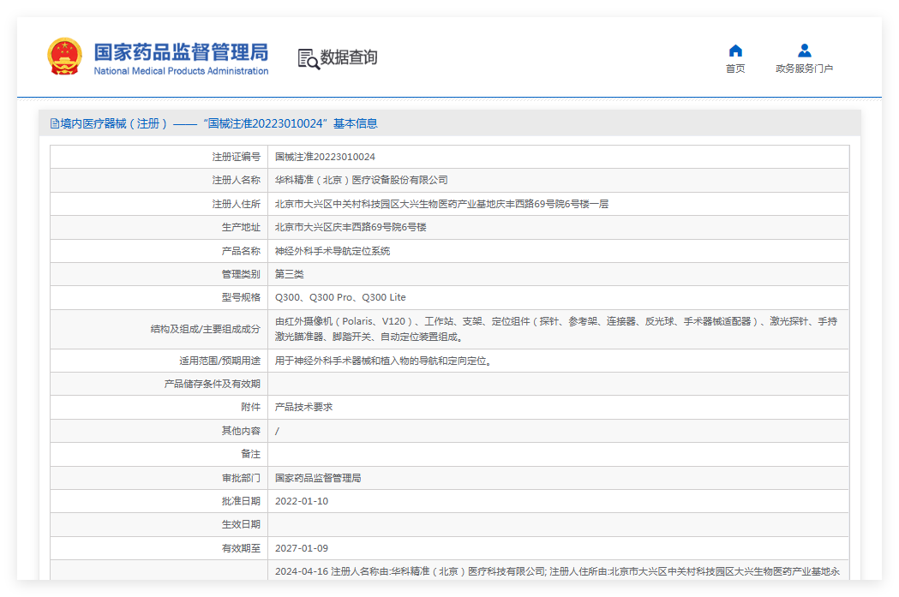
Task: Click the 生产地址 label cell
Action: pyautogui.click(x=159, y=227)
